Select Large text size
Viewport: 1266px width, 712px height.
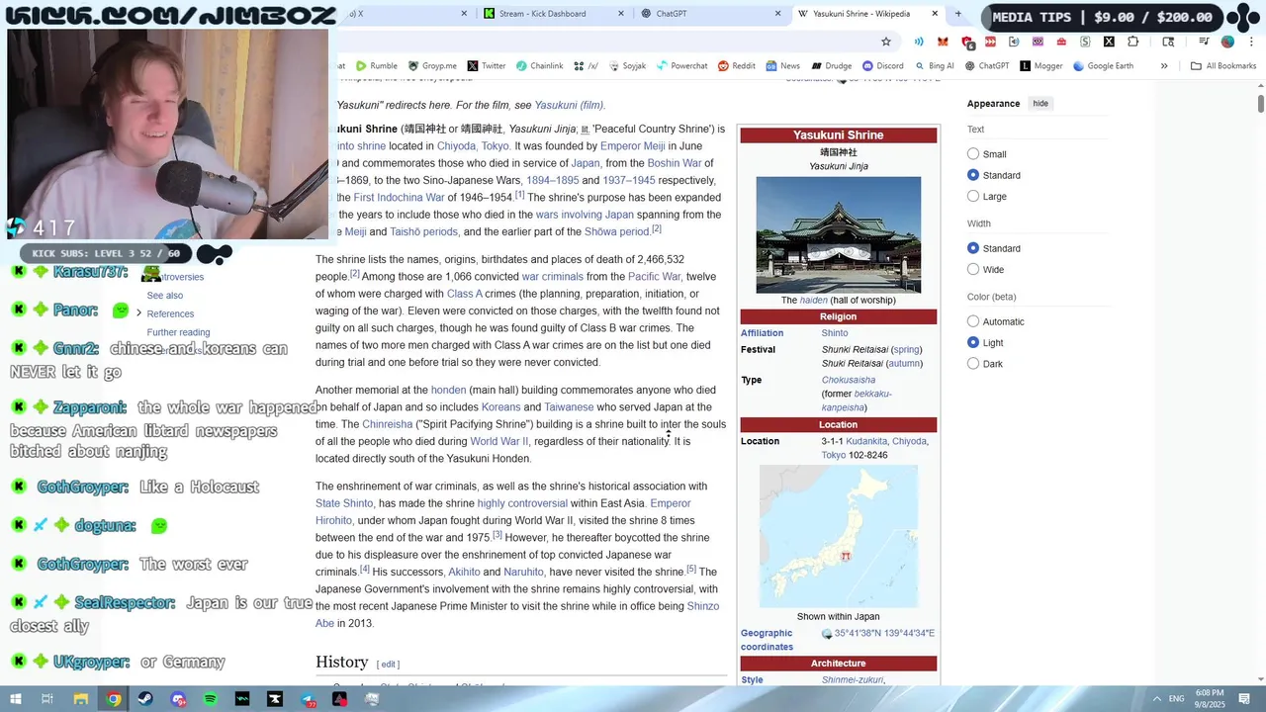pos(973,196)
